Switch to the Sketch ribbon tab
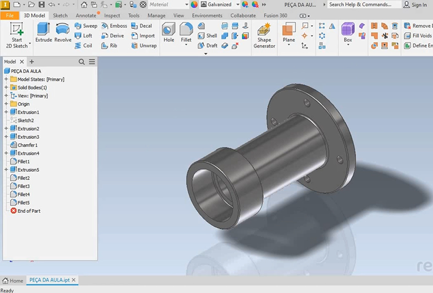This screenshot has height=293, width=433. point(60,15)
